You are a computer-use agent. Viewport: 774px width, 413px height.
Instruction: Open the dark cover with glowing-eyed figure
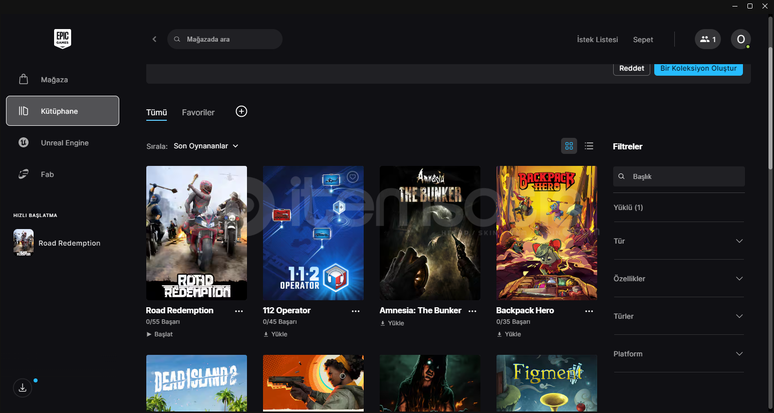430,383
